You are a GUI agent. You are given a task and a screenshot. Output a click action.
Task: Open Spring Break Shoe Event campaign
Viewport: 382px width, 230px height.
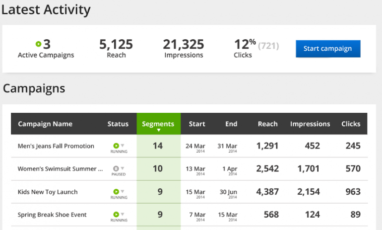pos(52,215)
